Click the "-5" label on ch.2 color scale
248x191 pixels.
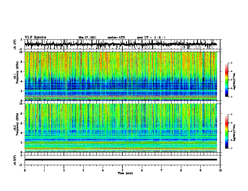[231, 131]
